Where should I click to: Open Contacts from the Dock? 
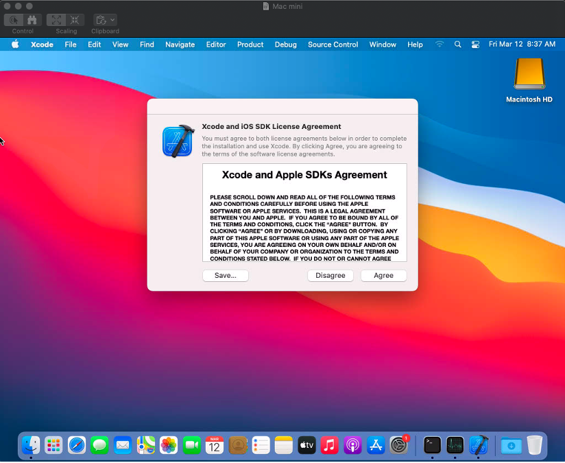pyautogui.click(x=238, y=445)
